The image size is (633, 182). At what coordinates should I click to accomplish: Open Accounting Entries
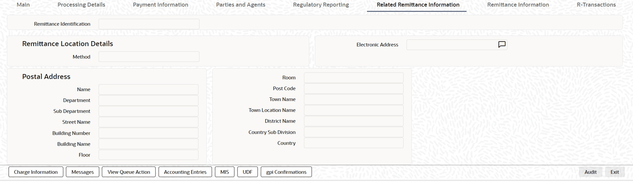185,172
